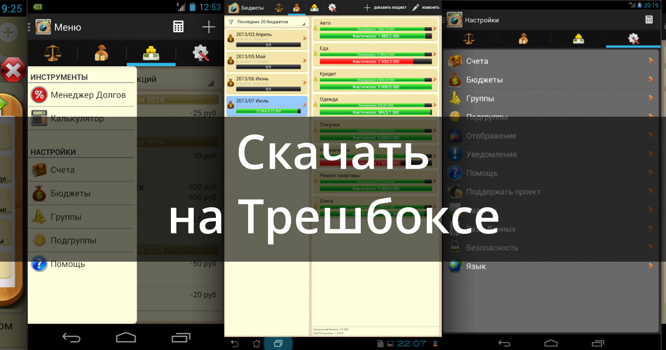666x350 pixels.
Task: Open the Авто category arrow
Action: coord(435,28)
